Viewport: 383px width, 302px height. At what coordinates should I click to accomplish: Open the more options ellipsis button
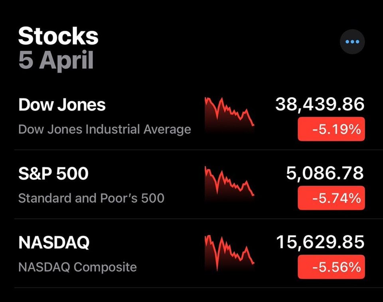pos(352,42)
